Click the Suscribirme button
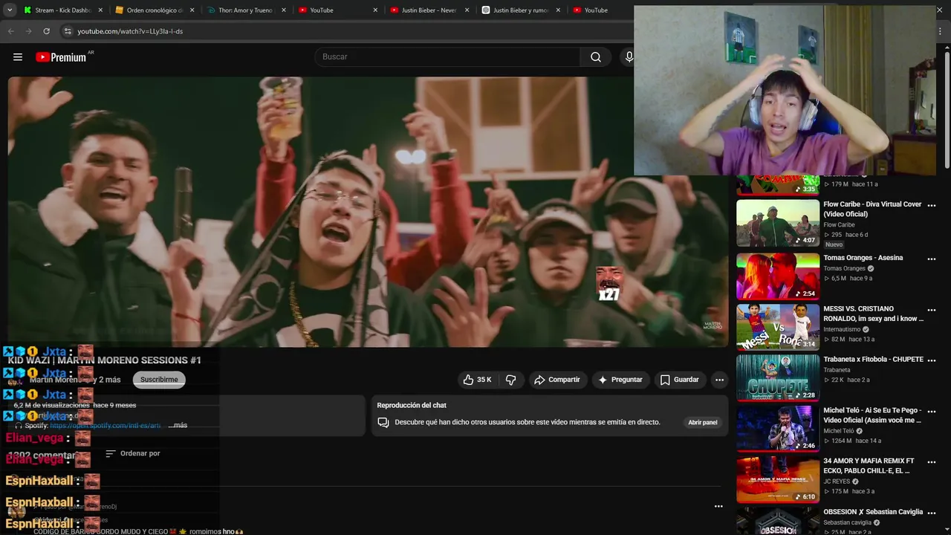 coord(159,380)
